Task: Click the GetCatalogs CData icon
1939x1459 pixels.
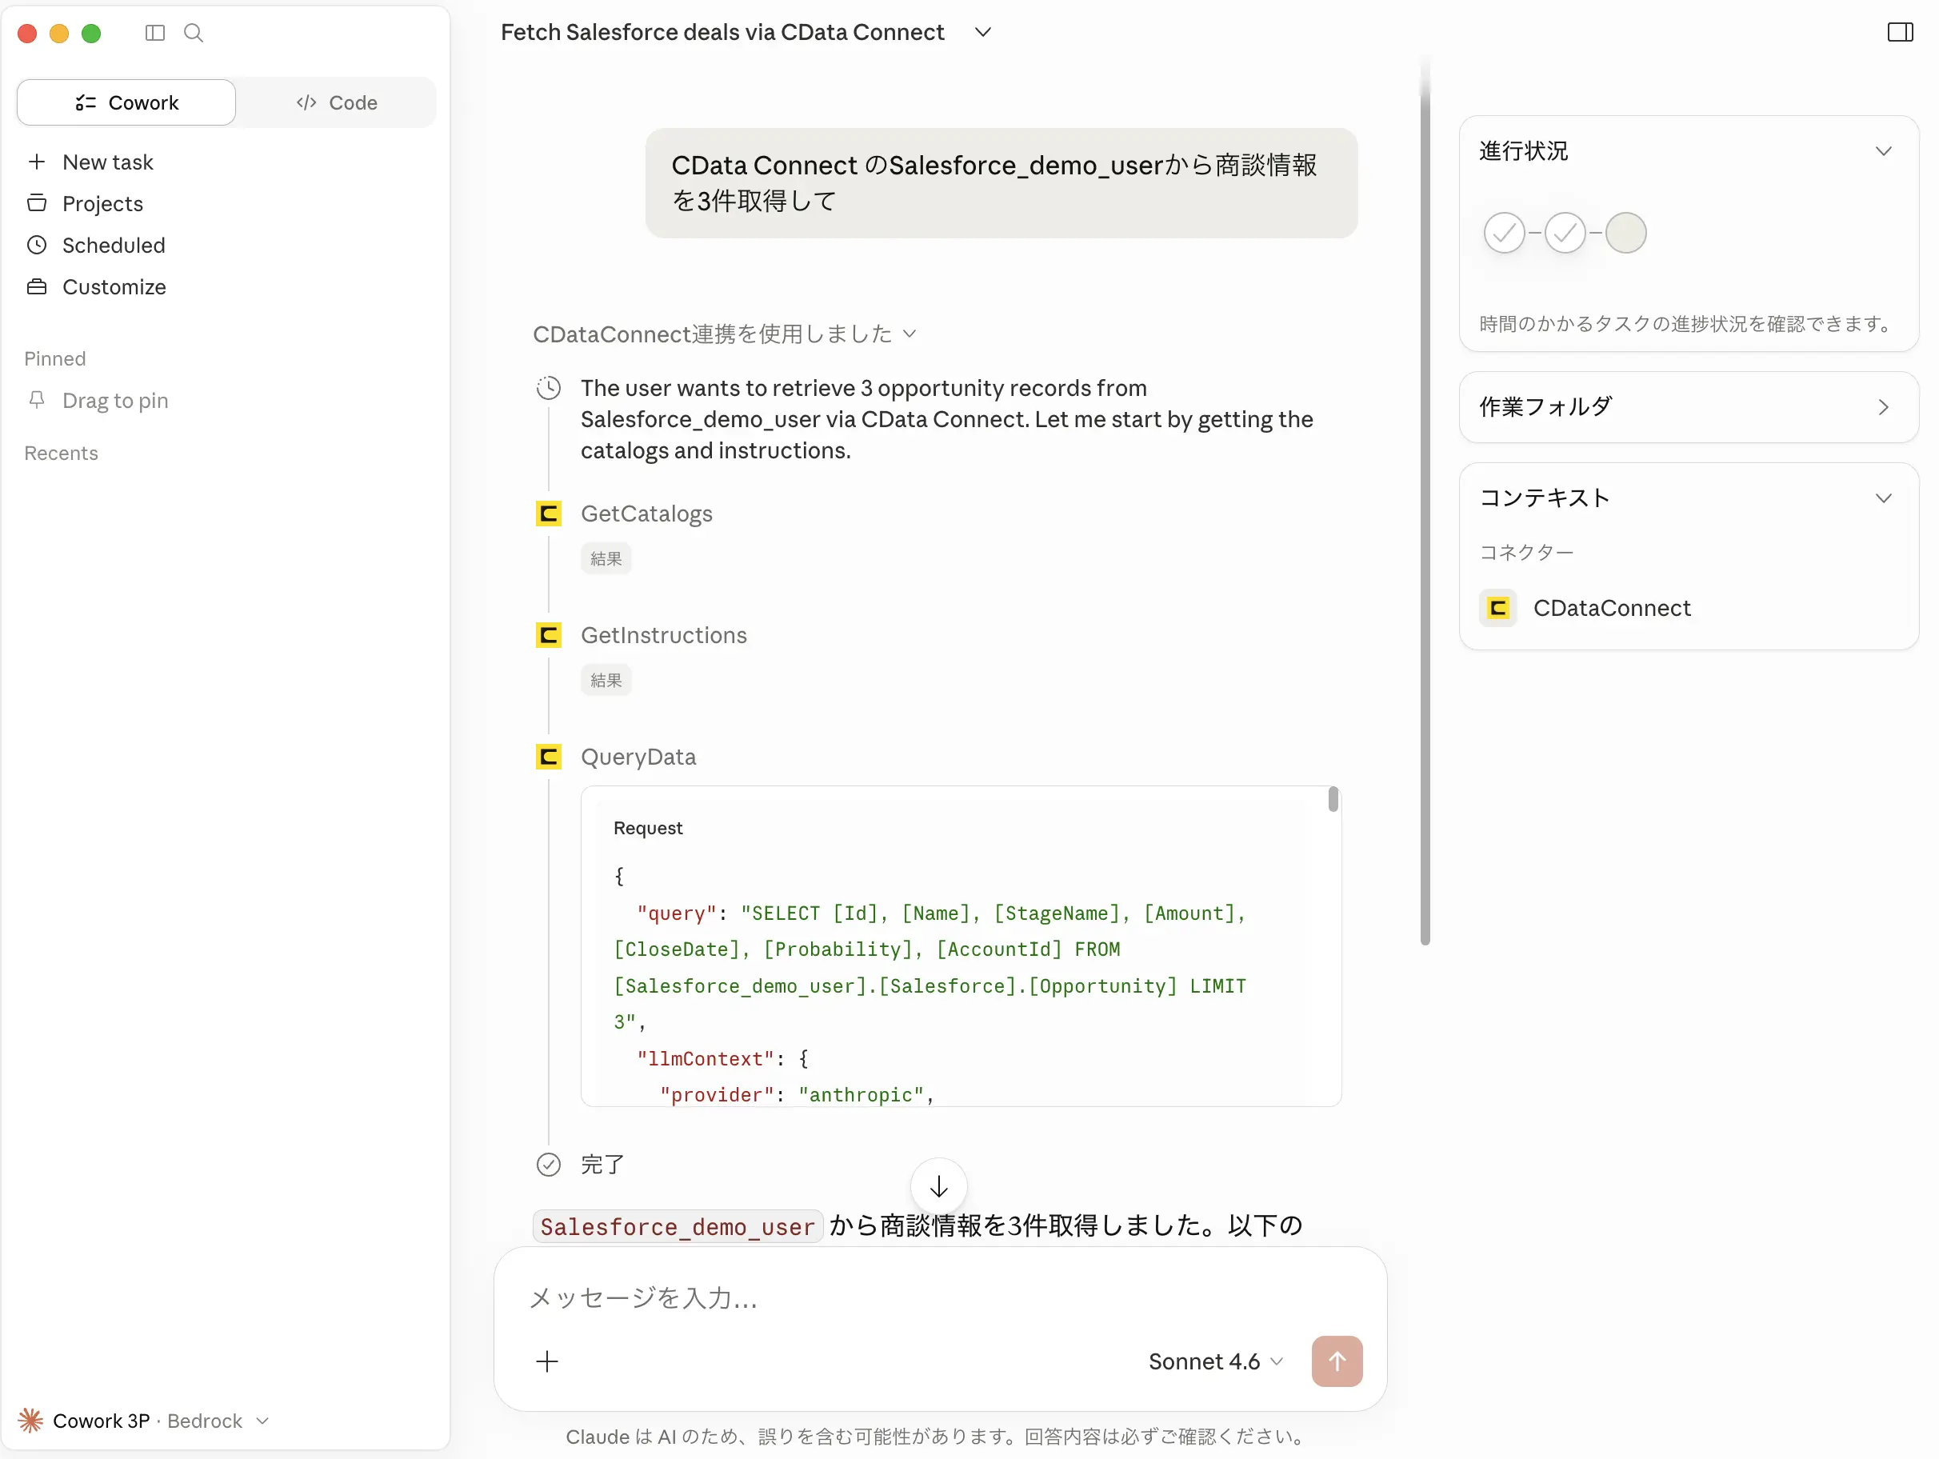Action: pyautogui.click(x=549, y=513)
